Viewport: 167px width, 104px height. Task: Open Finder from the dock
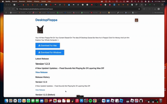coord(6,101)
